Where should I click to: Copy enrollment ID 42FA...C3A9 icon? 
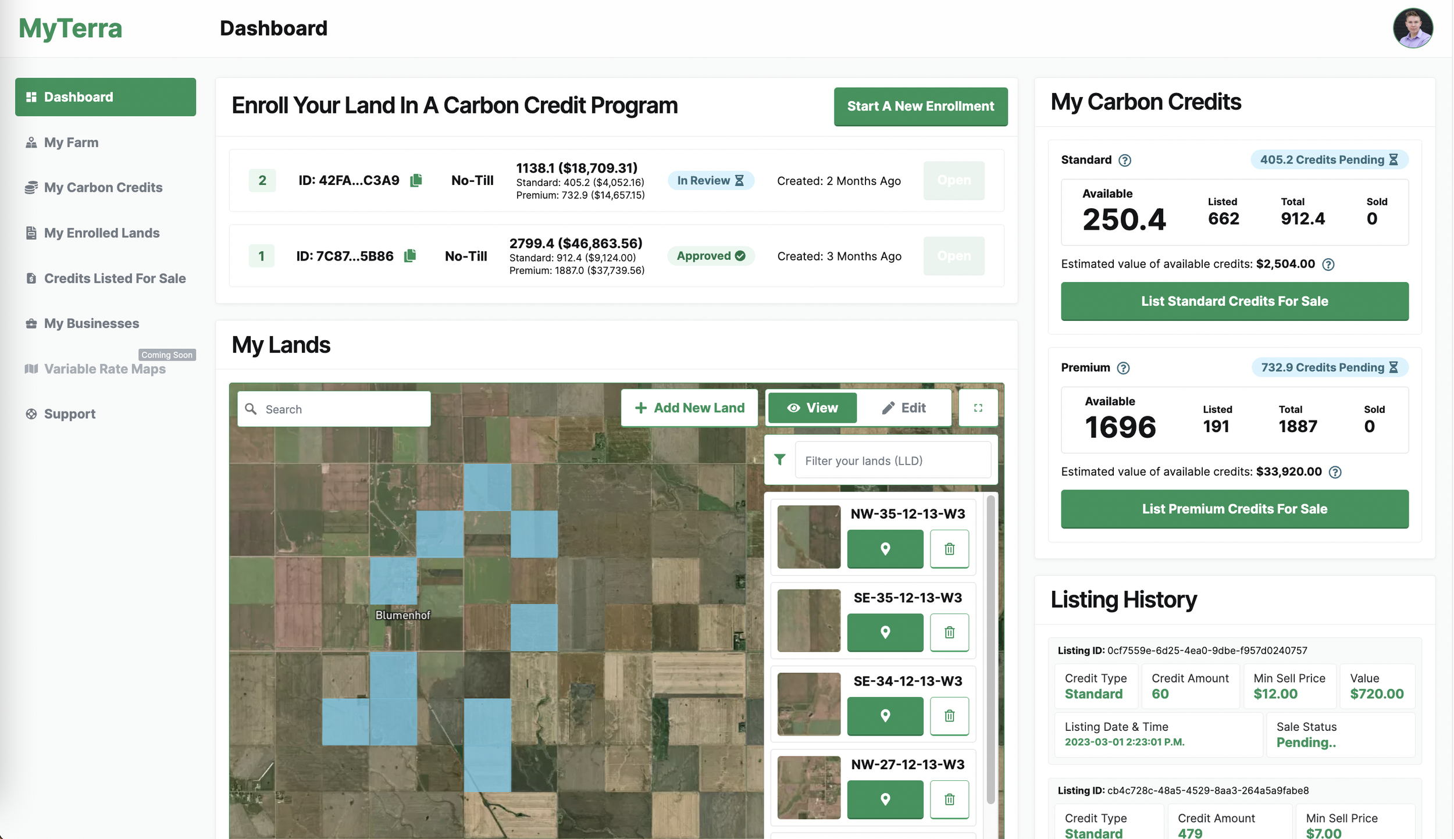pyautogui.click(x=416, y=180)
